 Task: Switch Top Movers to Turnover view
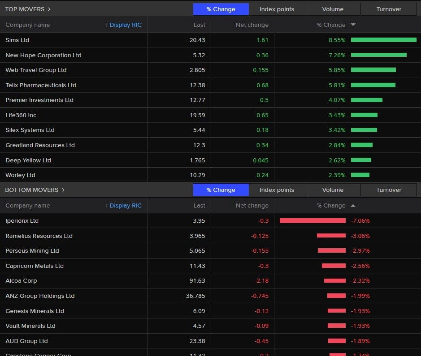[388, 9]
